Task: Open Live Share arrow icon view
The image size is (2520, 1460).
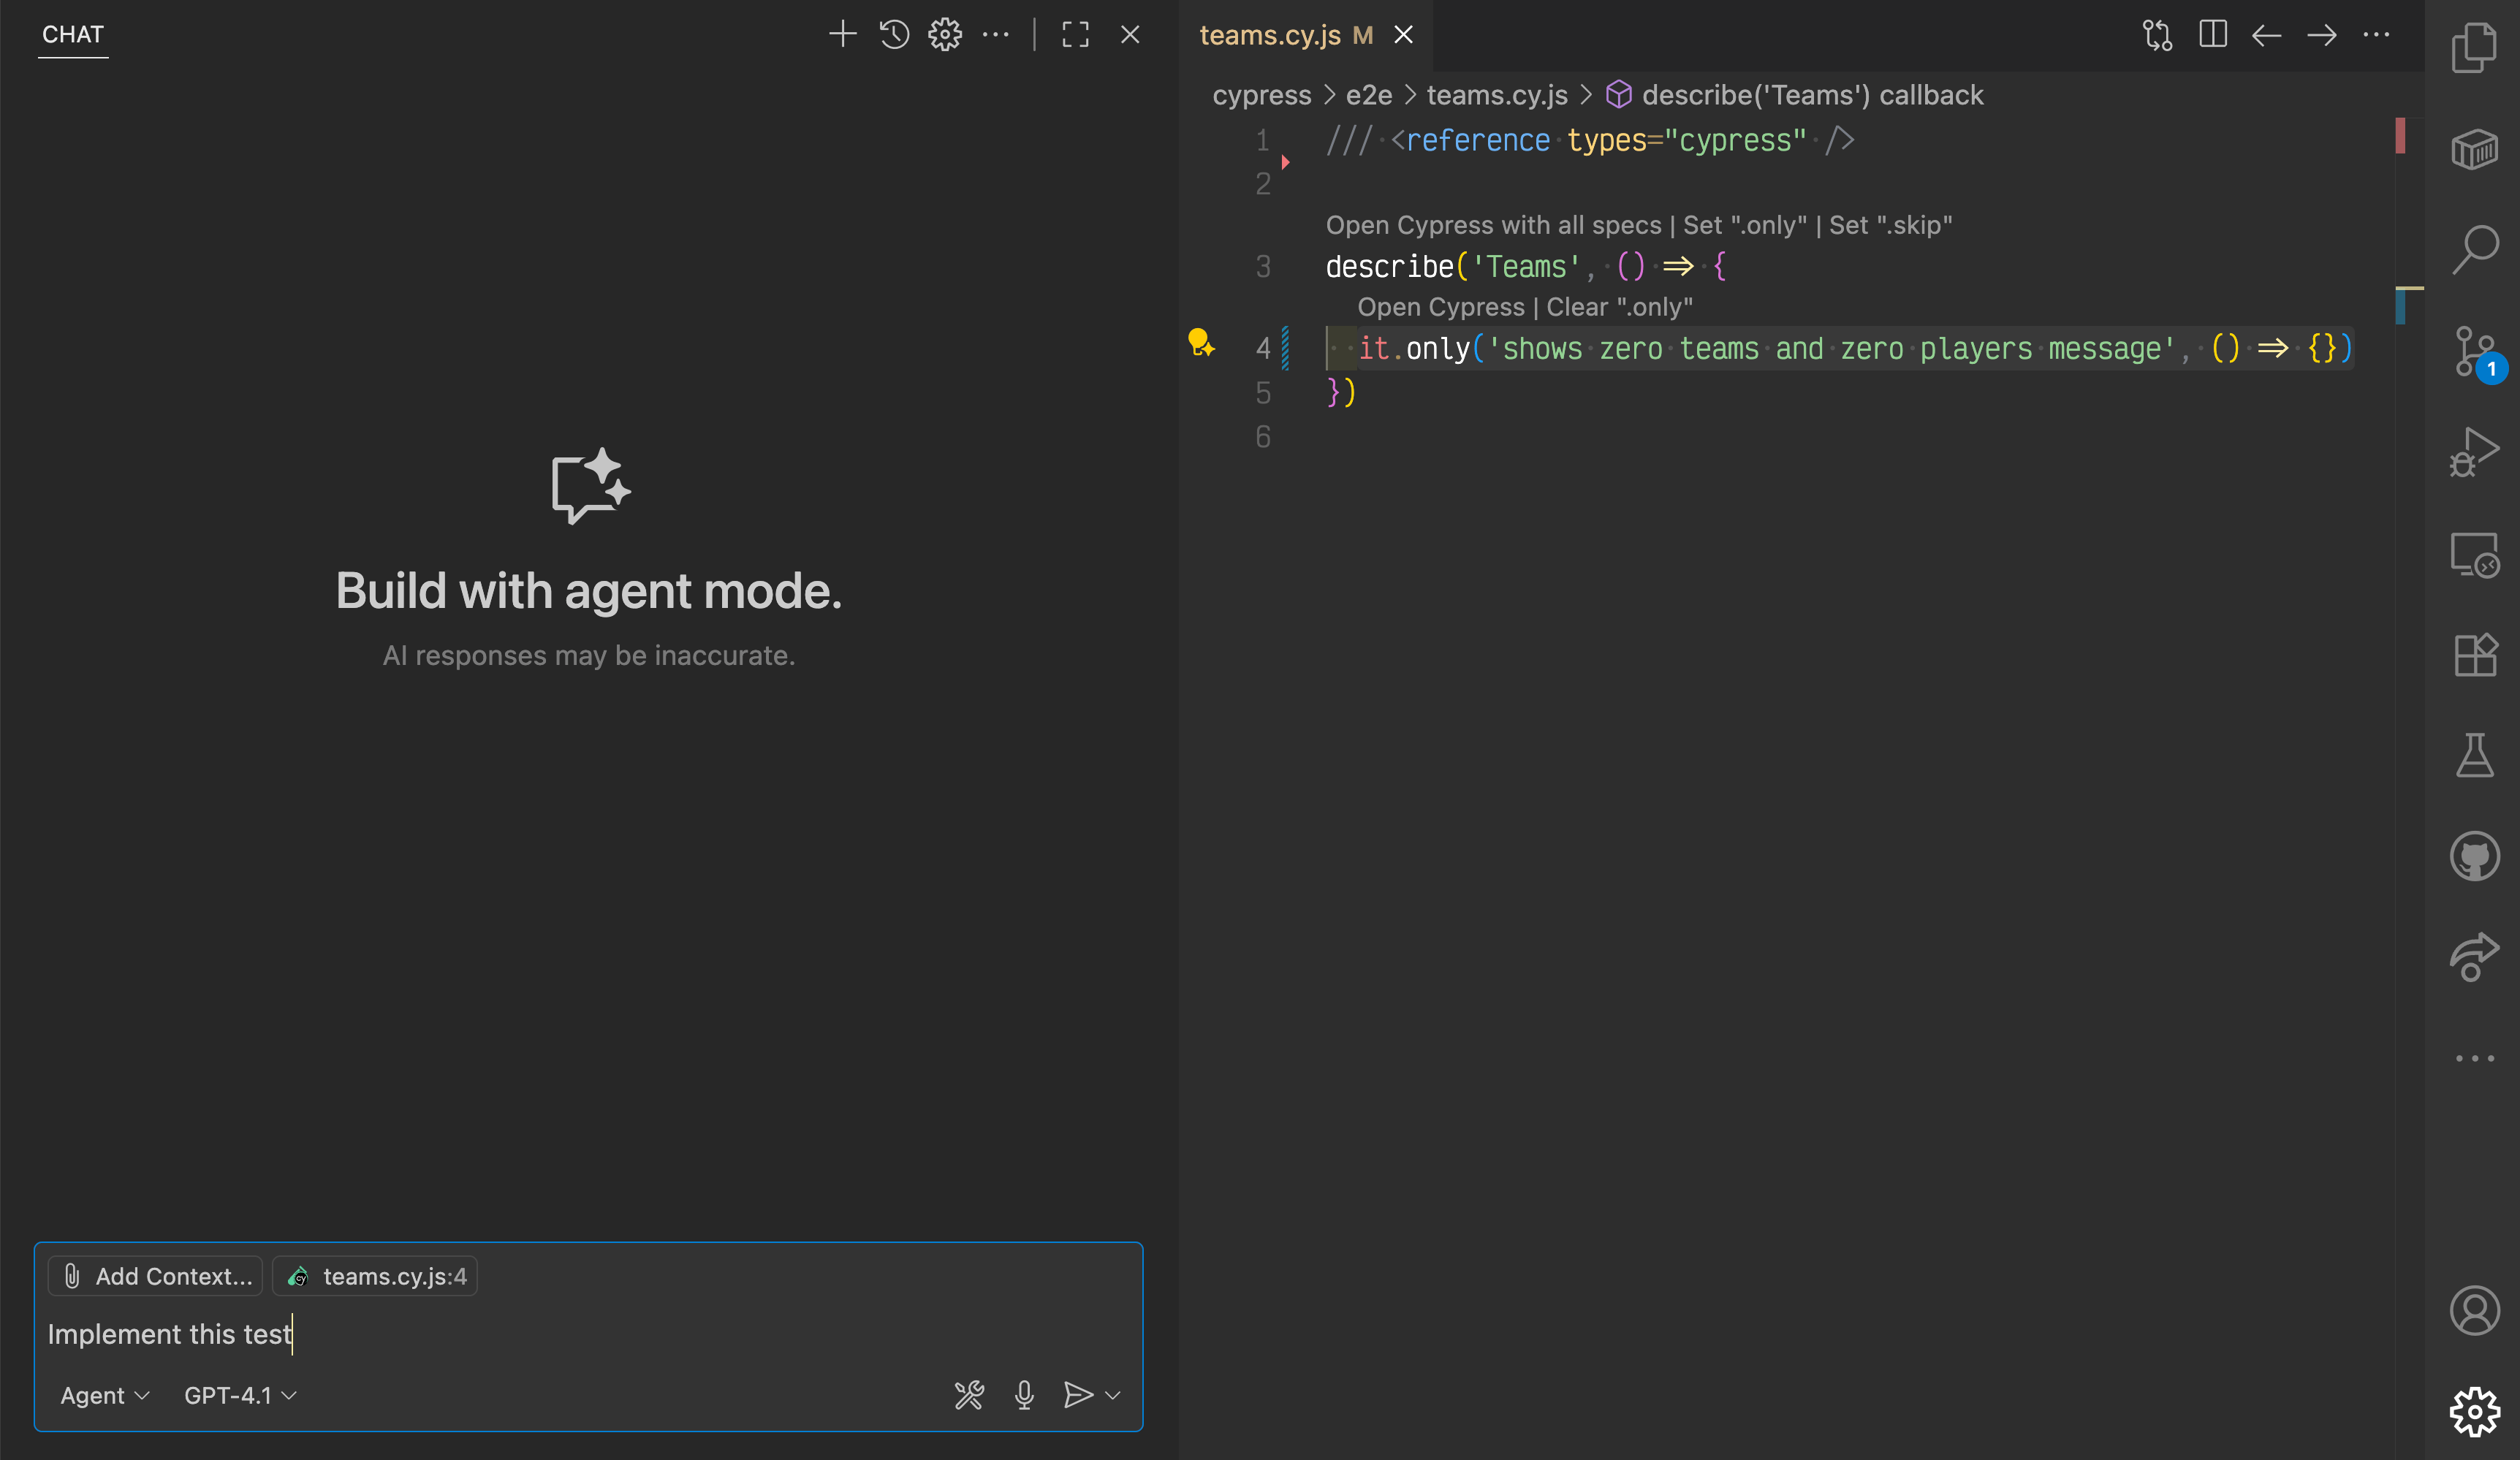Action: 2475,957
